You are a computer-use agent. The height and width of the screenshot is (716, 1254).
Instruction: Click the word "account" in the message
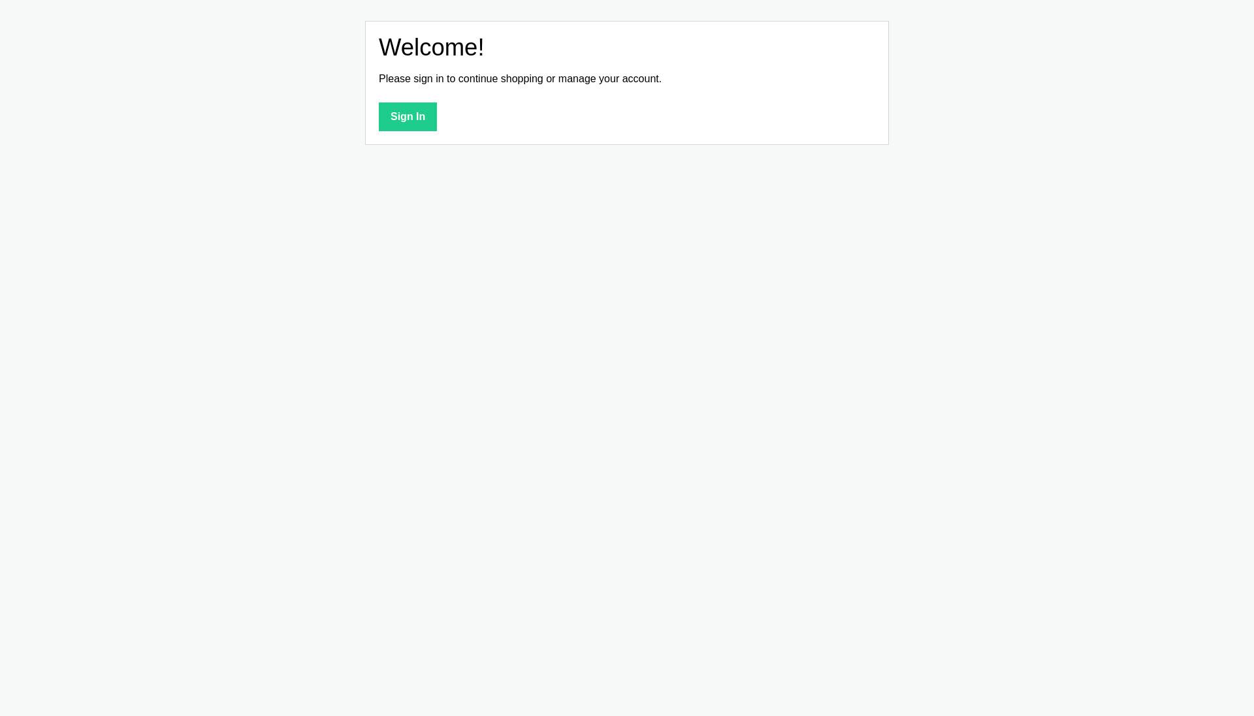(x=640, y=79)
